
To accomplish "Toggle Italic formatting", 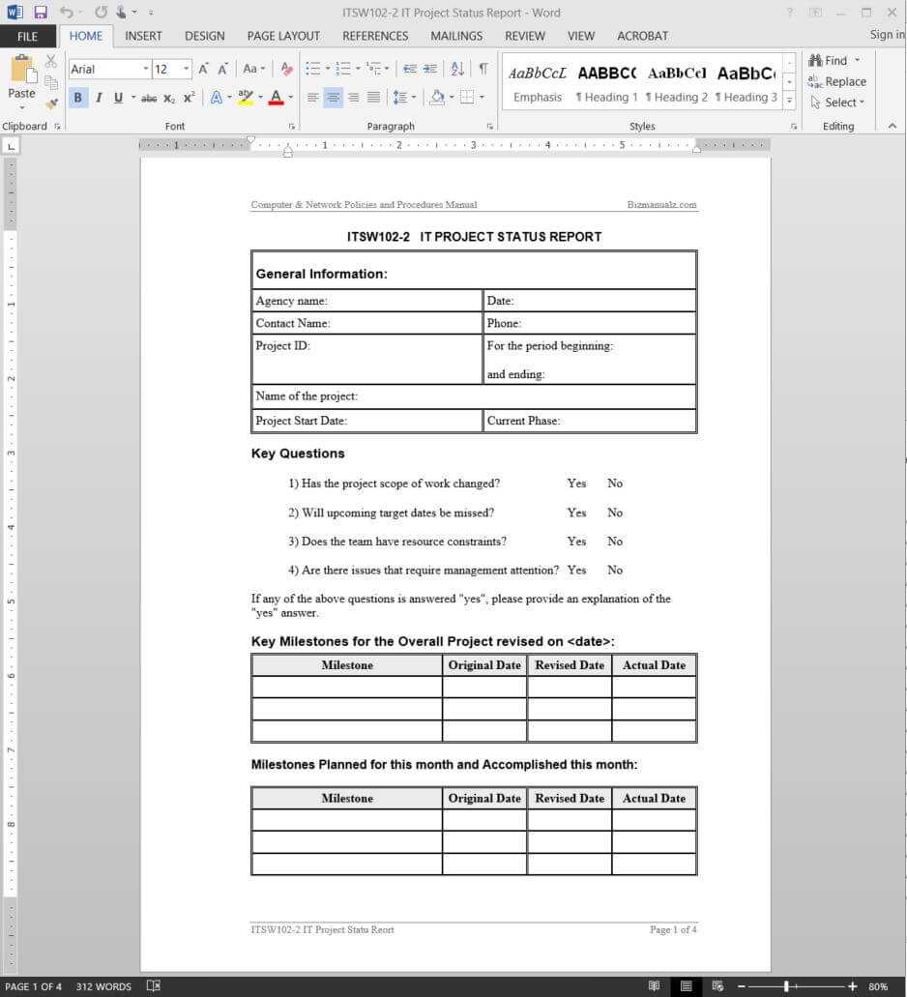I will click(x=98, y=98).
